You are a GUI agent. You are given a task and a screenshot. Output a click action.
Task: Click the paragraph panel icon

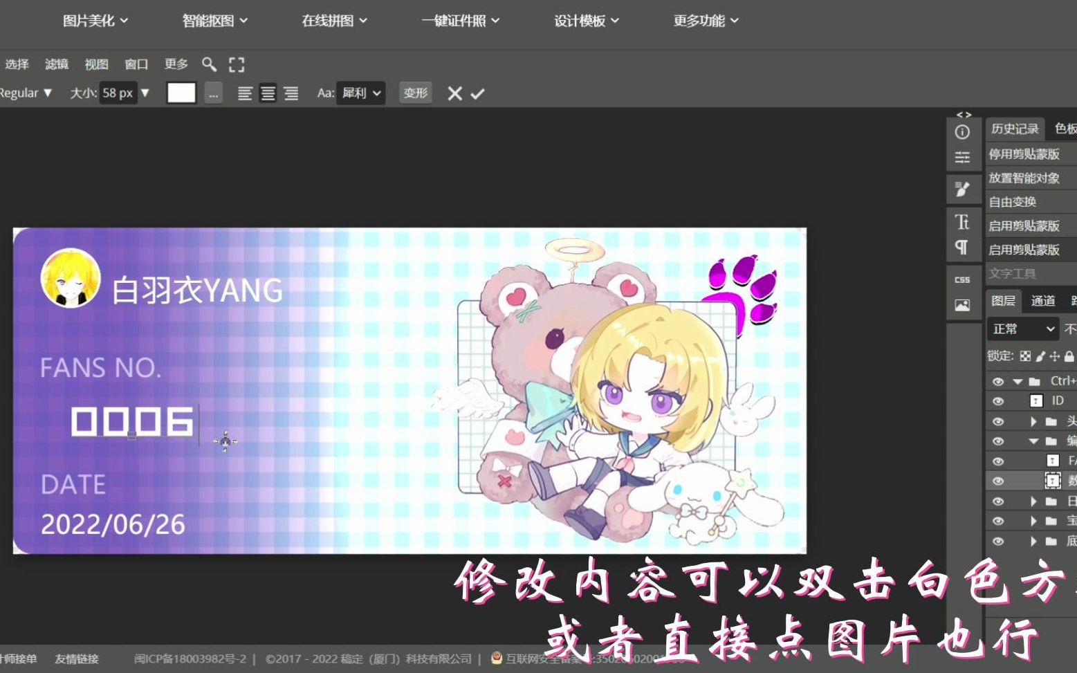962,247
